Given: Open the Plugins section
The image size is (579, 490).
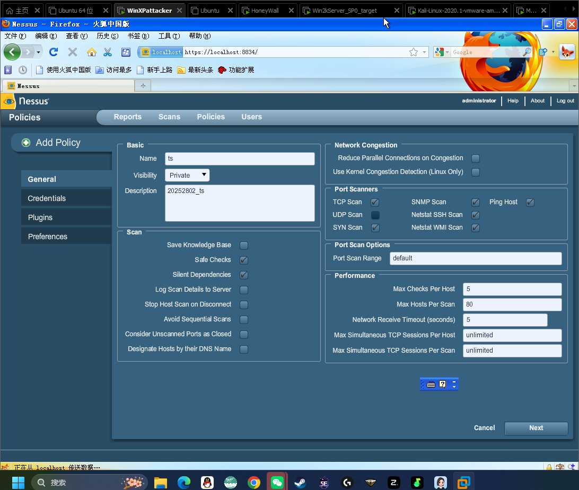Looking at the screenshot, I should 66,217.
